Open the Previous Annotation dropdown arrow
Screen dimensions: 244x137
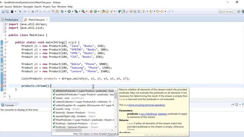pyautogui.click(x=154, y=11)
